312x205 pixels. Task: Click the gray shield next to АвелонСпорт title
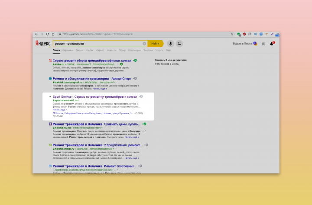coord(136,79)
